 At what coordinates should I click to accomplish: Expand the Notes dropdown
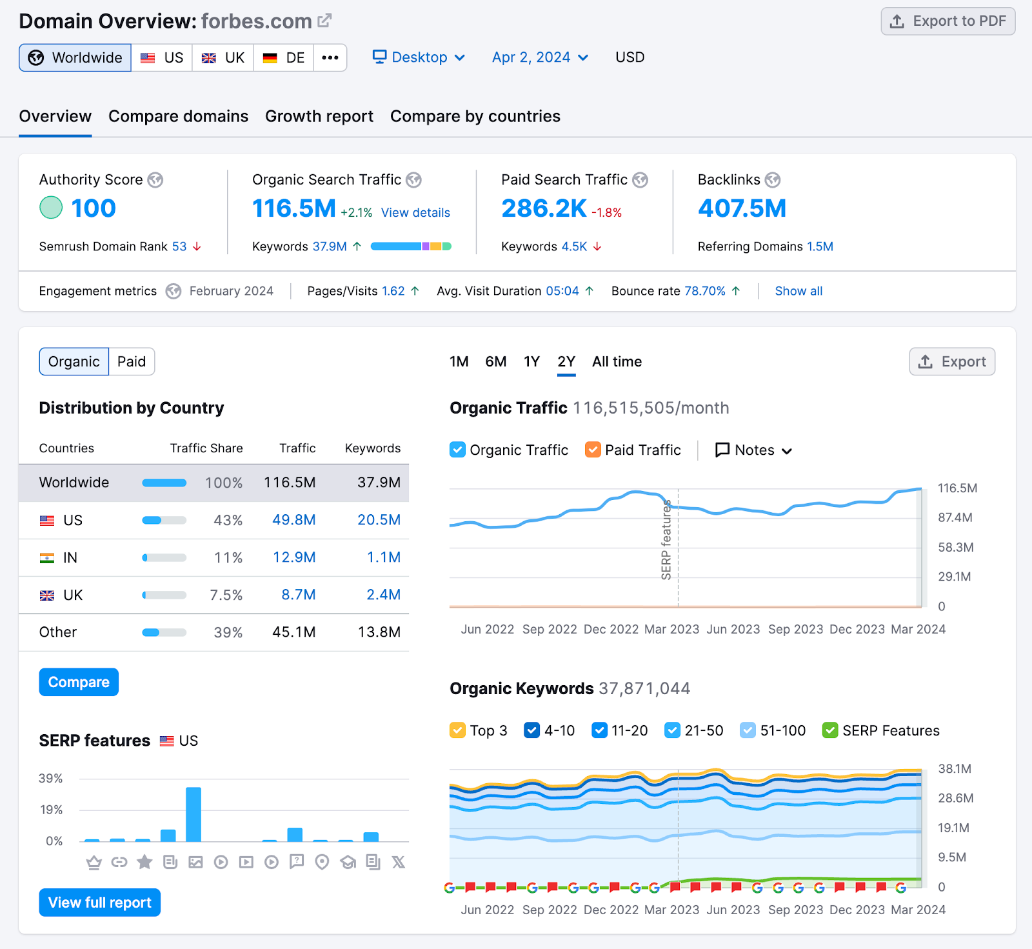tap(753, 450)
